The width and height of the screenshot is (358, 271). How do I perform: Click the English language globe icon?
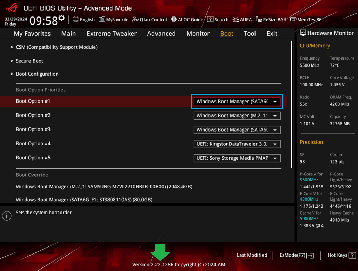(76, 19)
